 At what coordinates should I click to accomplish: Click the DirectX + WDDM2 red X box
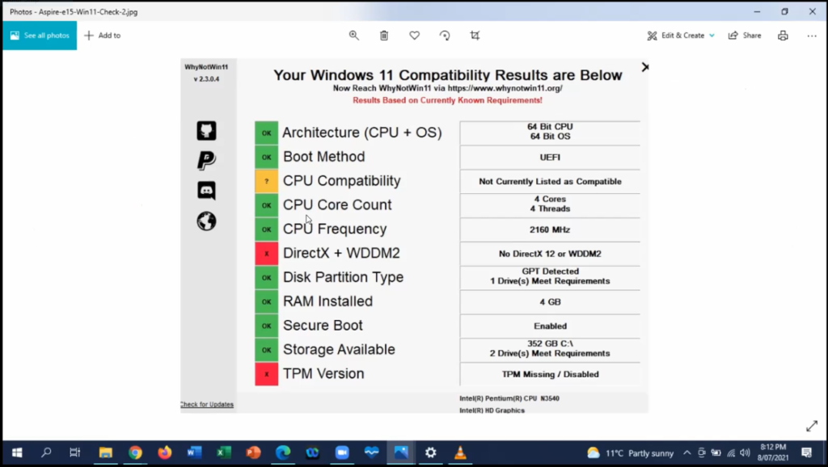click(266, 254)
